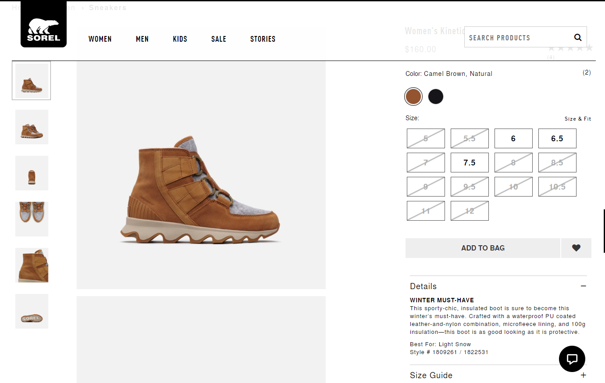Open the WOMEN menu
This screenshot has height=383, width=605.
[100, 39]
